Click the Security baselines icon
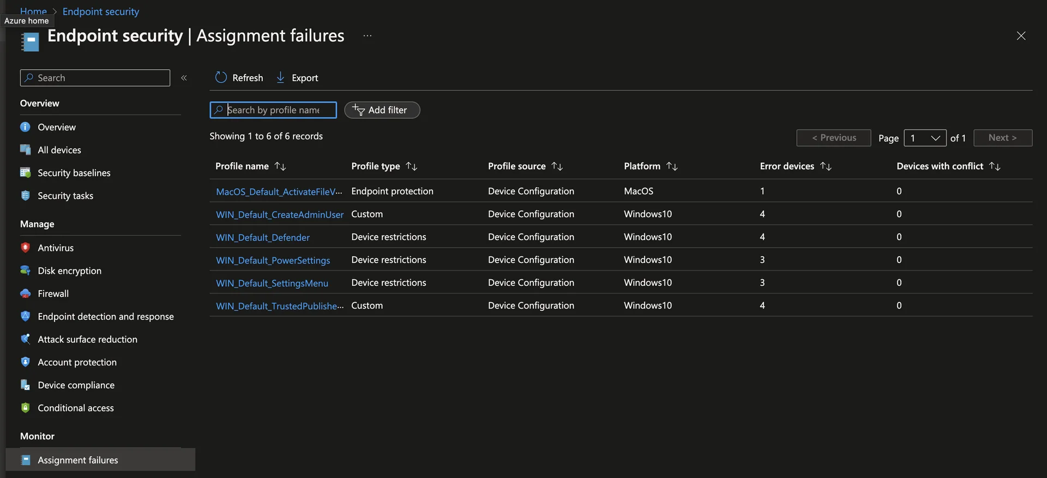Viewport: 1047px width, 478px height. click(x=25, y=173)
